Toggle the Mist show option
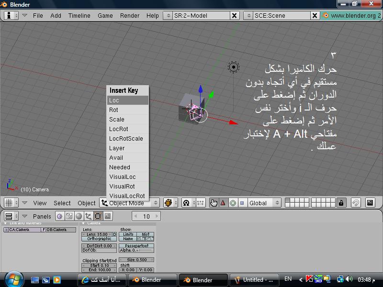Image resolution: width=383 pixels, height=287 pixels. tap(146, 234)
